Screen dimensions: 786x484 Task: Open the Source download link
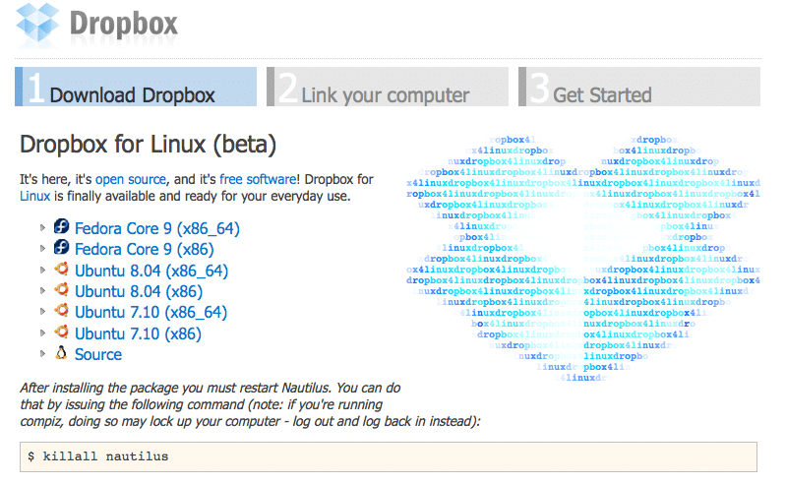point(98,354)
